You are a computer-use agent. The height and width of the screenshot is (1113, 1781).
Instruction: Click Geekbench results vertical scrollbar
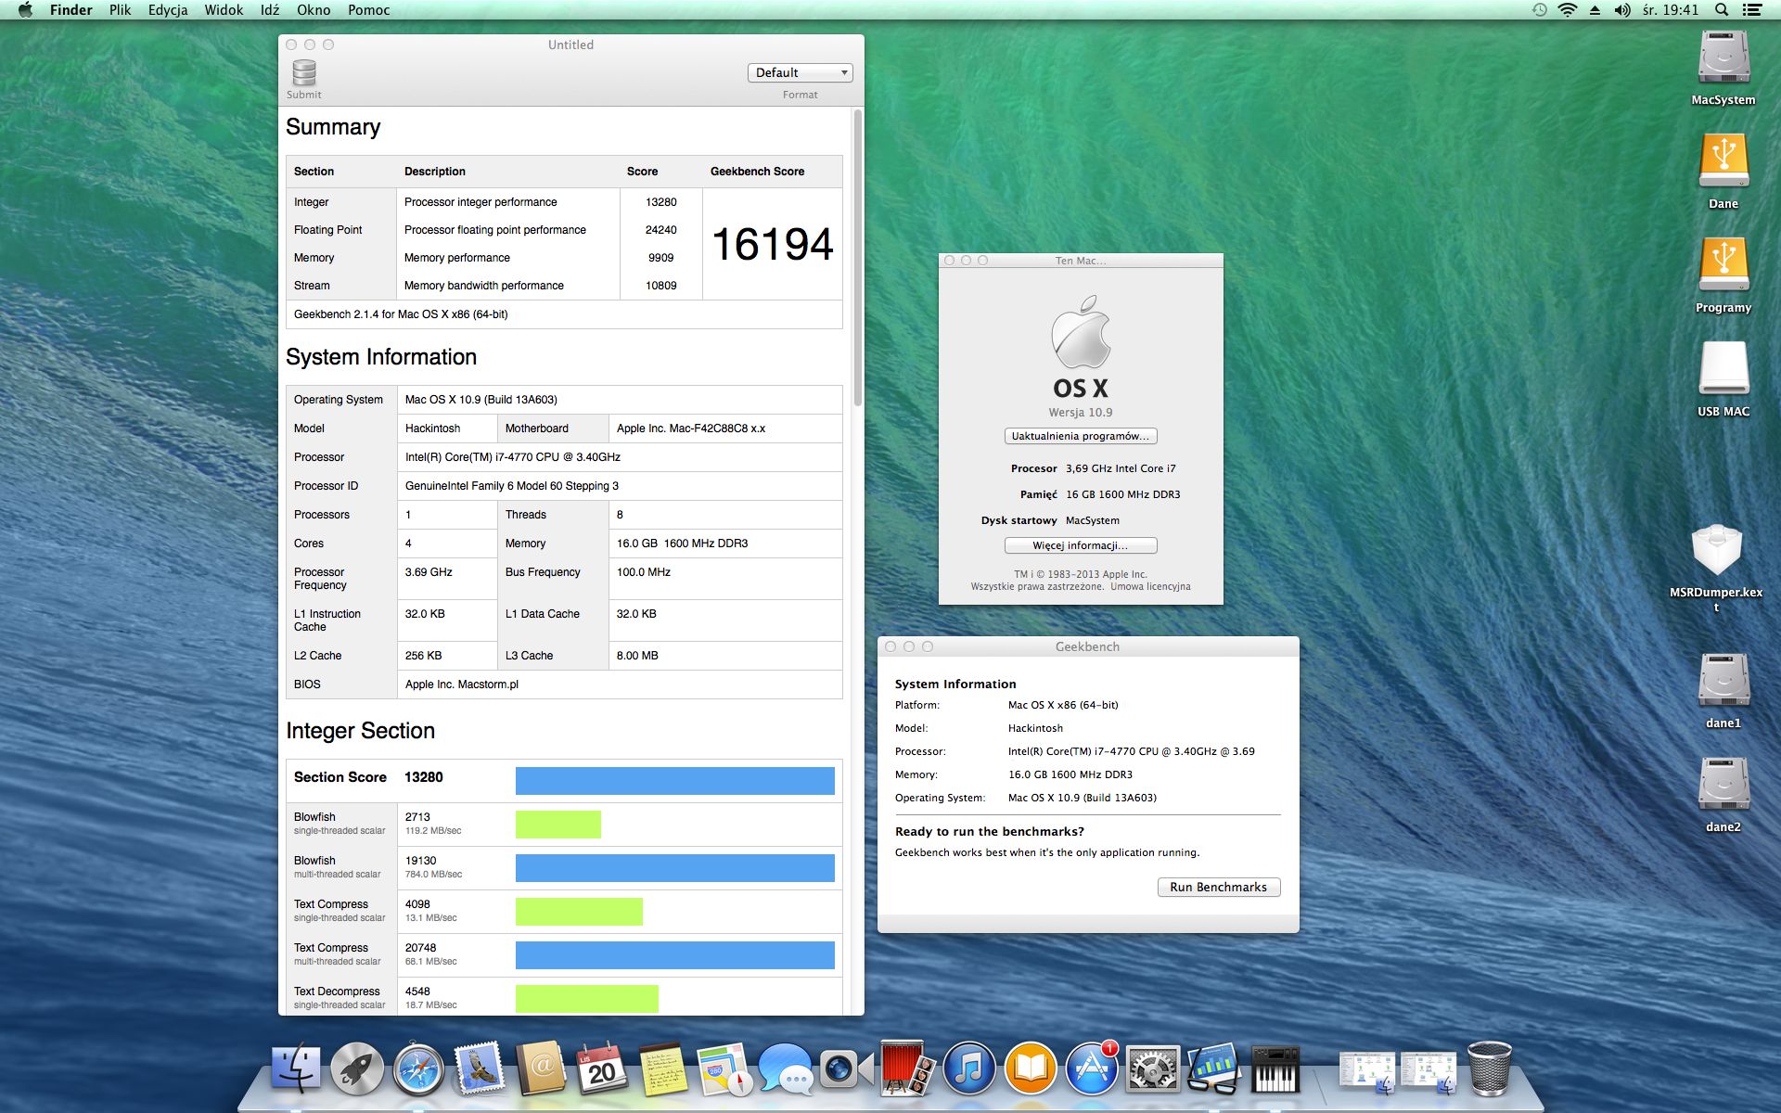858,258
